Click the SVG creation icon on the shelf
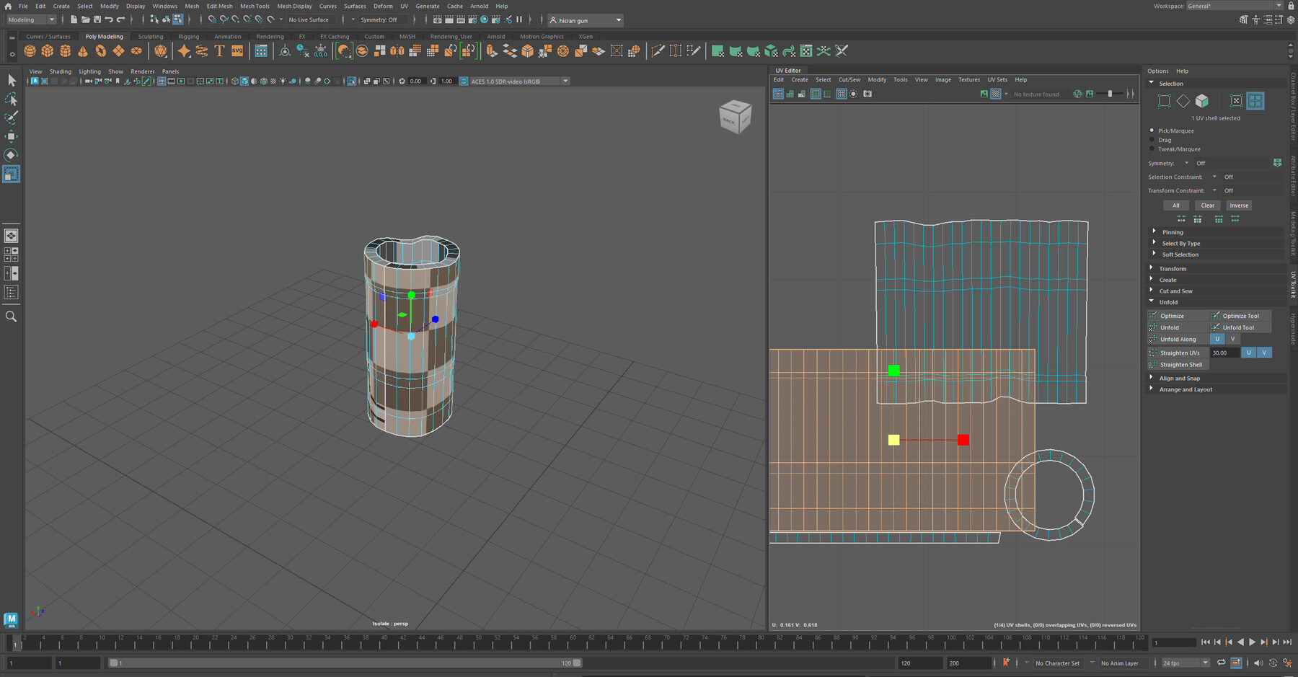 (x=236, y=50)
